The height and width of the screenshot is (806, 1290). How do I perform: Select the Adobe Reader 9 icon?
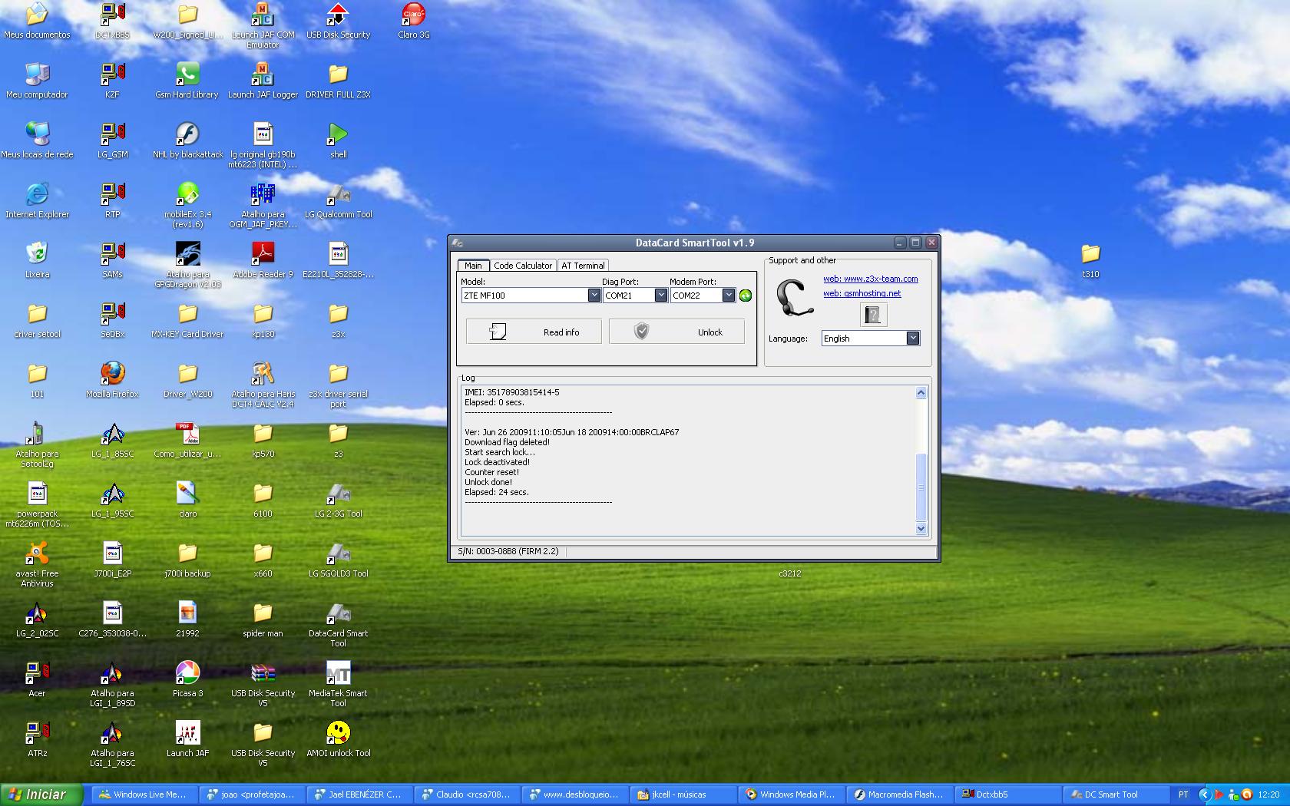pyautogui.click(x=263, y=260)
